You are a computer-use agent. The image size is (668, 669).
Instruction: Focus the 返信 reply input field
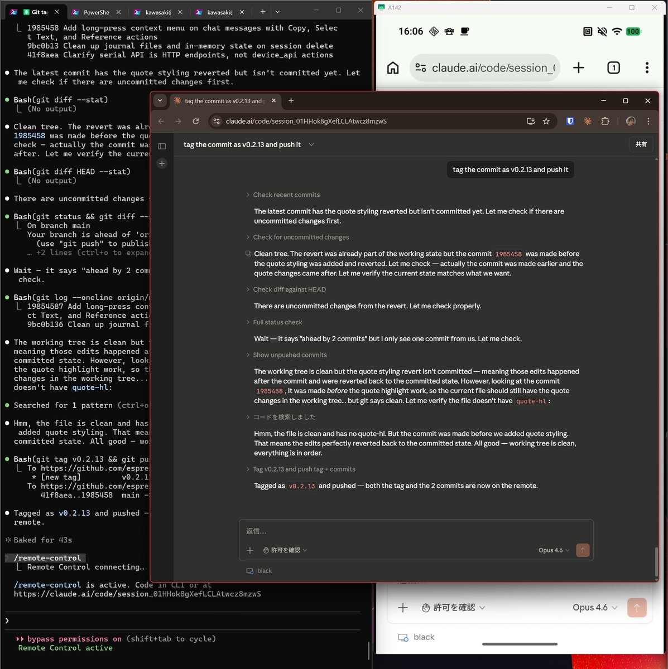pos(416,531)
